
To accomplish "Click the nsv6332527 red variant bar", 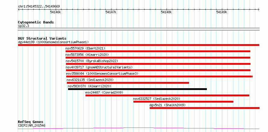I will point(183,102).
